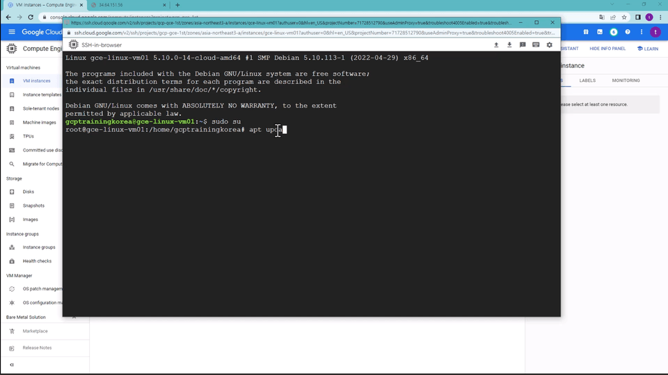
Task: Close the 34.64.151.56 browser tab
Action: click(164, 5)
